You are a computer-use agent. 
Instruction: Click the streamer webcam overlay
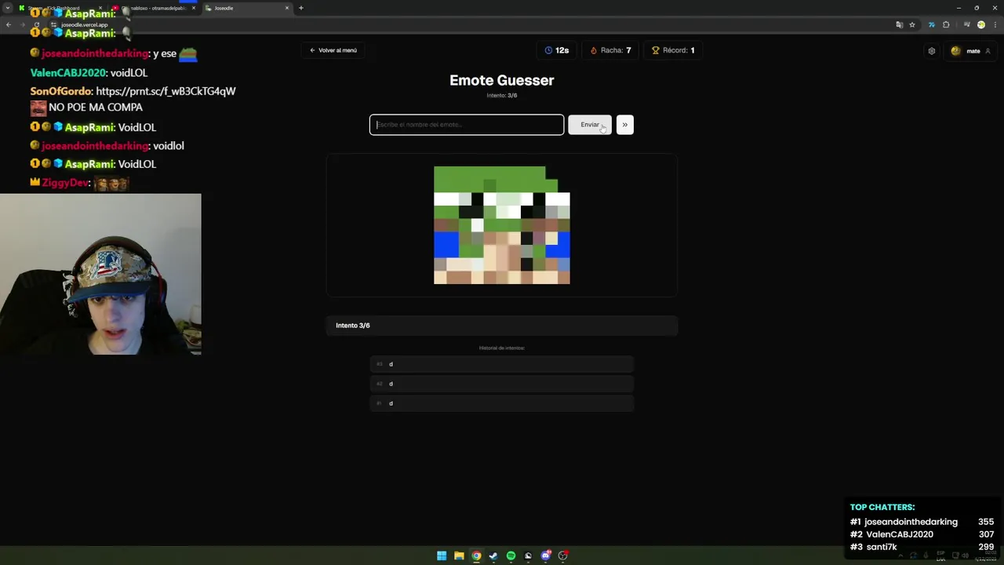[100, 274]
